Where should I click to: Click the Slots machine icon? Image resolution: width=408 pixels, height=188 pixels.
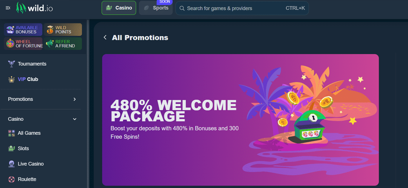(x=11, y=149)
